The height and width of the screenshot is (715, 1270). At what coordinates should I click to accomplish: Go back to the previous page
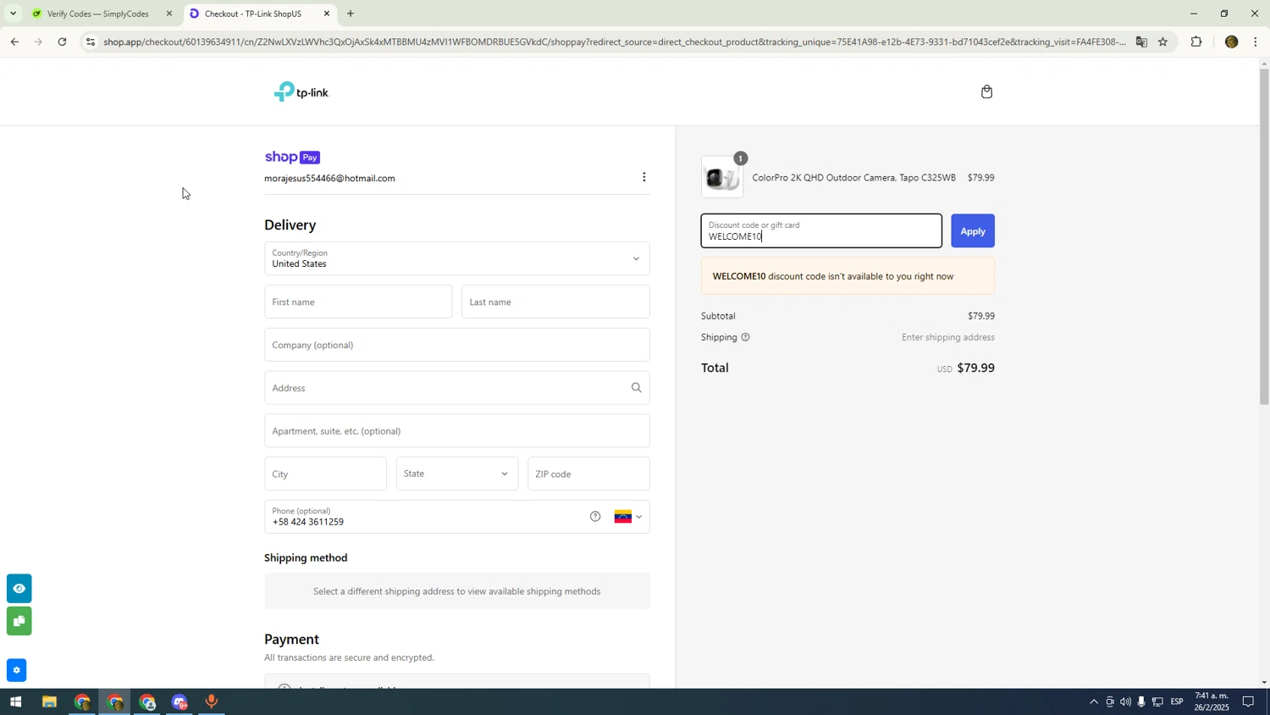click(x=14, y=42)
